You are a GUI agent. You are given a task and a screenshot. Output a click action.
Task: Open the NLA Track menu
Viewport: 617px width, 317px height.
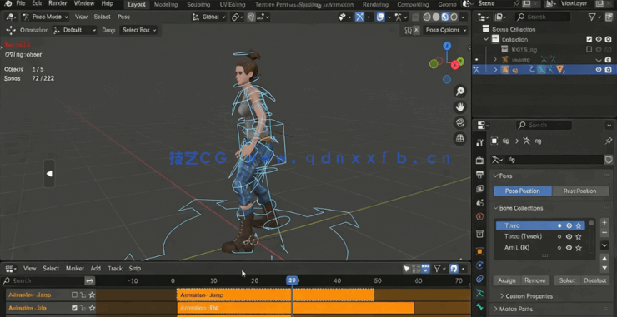point(115,268)
